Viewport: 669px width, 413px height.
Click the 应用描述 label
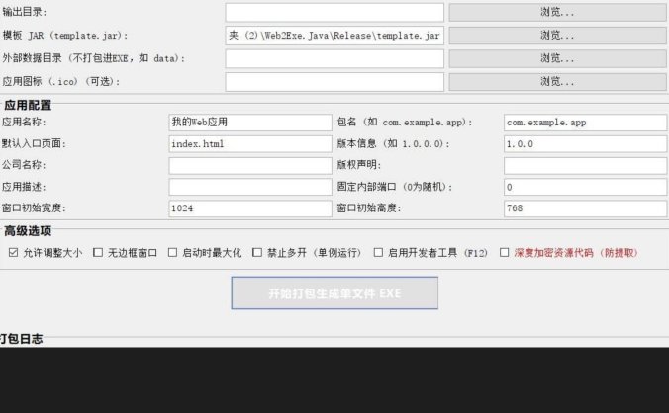pyautogui.click(x=24, y=187)
